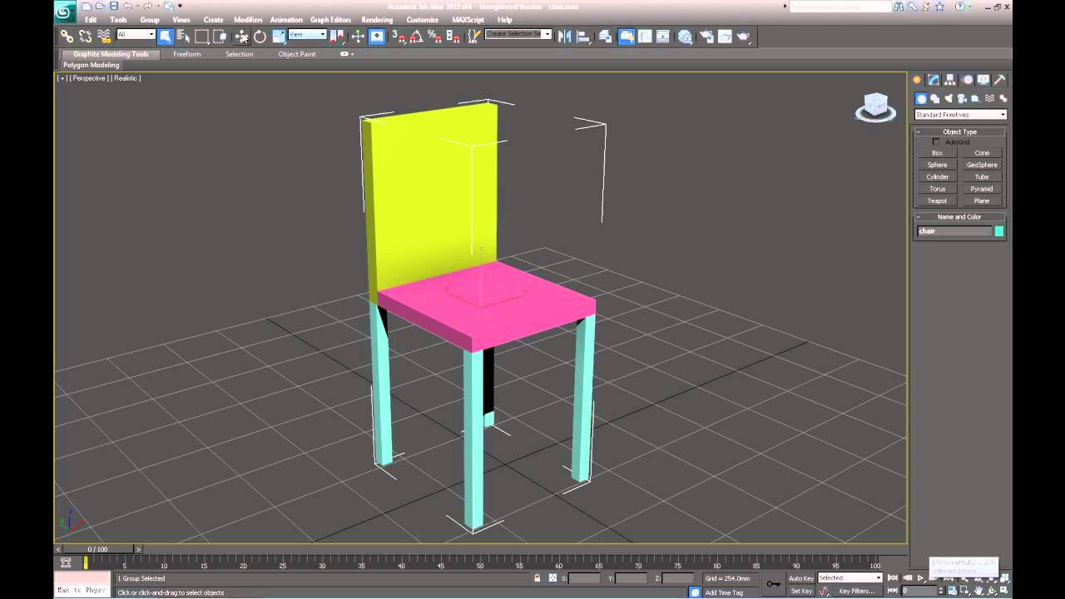1065x599 pixels.
Task: Open the reference coordinate View dropdown
Action: click(x=307, y=34)
